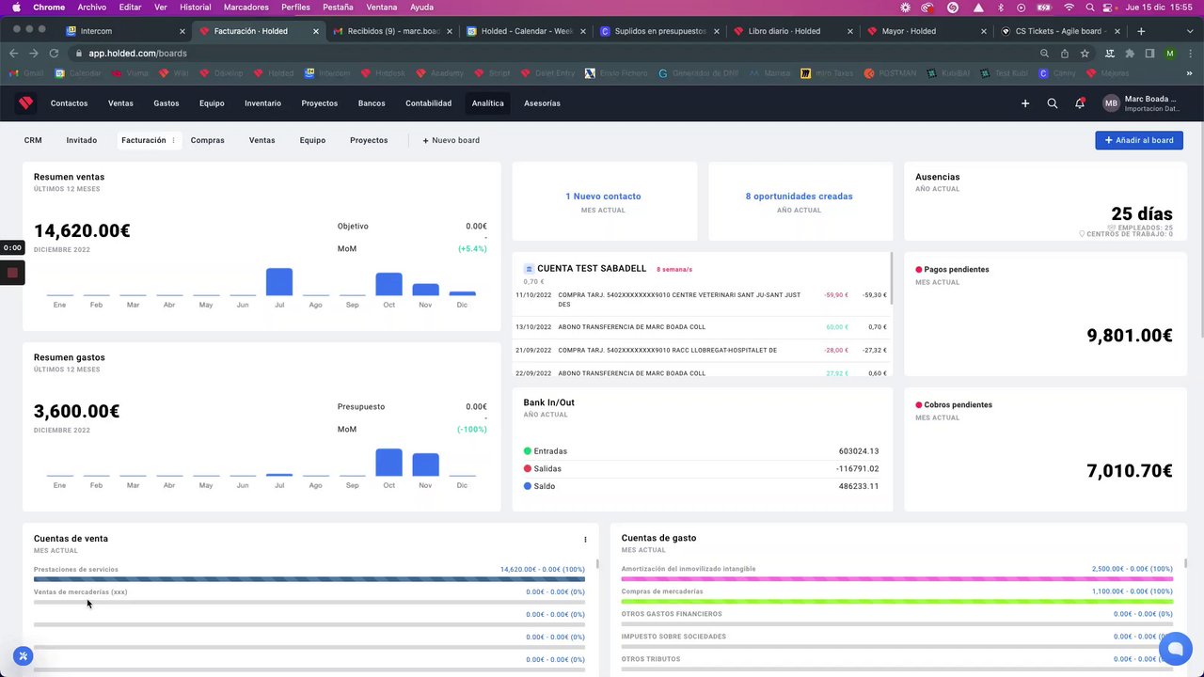Open the Contactos menu
The height and width of the screenshot is (677, 1204).
click(x=69, y=103)
